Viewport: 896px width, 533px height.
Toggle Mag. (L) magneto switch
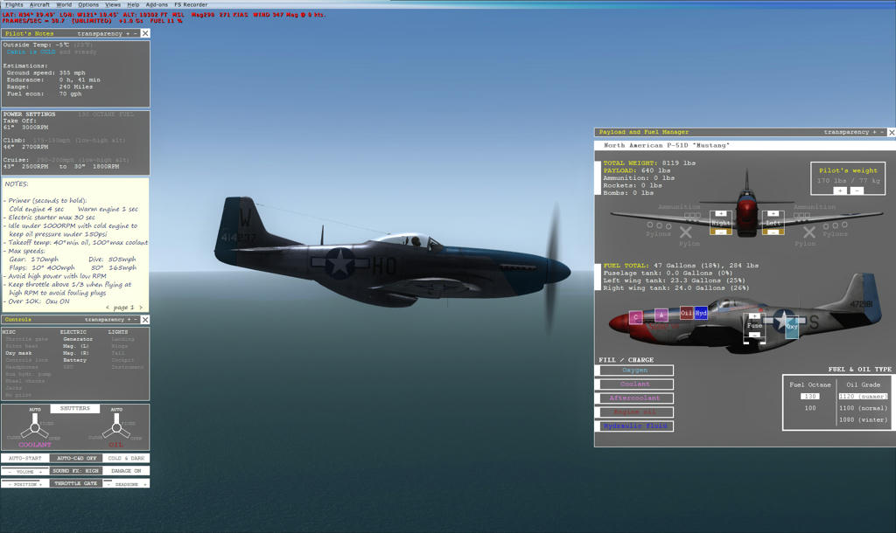click(75, 346)
